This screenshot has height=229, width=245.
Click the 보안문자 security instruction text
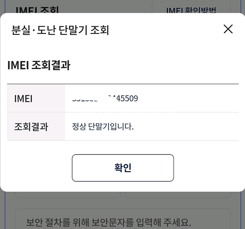pos(109,221)
